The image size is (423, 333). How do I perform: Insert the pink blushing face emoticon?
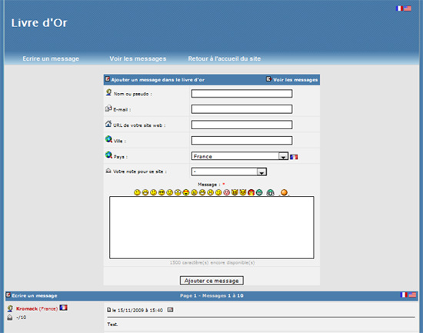(227, 192)
